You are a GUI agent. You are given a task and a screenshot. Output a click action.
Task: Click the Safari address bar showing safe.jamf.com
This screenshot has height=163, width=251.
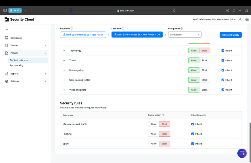[125, 10]
